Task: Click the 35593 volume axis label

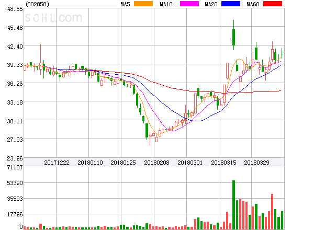Action: pos(15,199)
